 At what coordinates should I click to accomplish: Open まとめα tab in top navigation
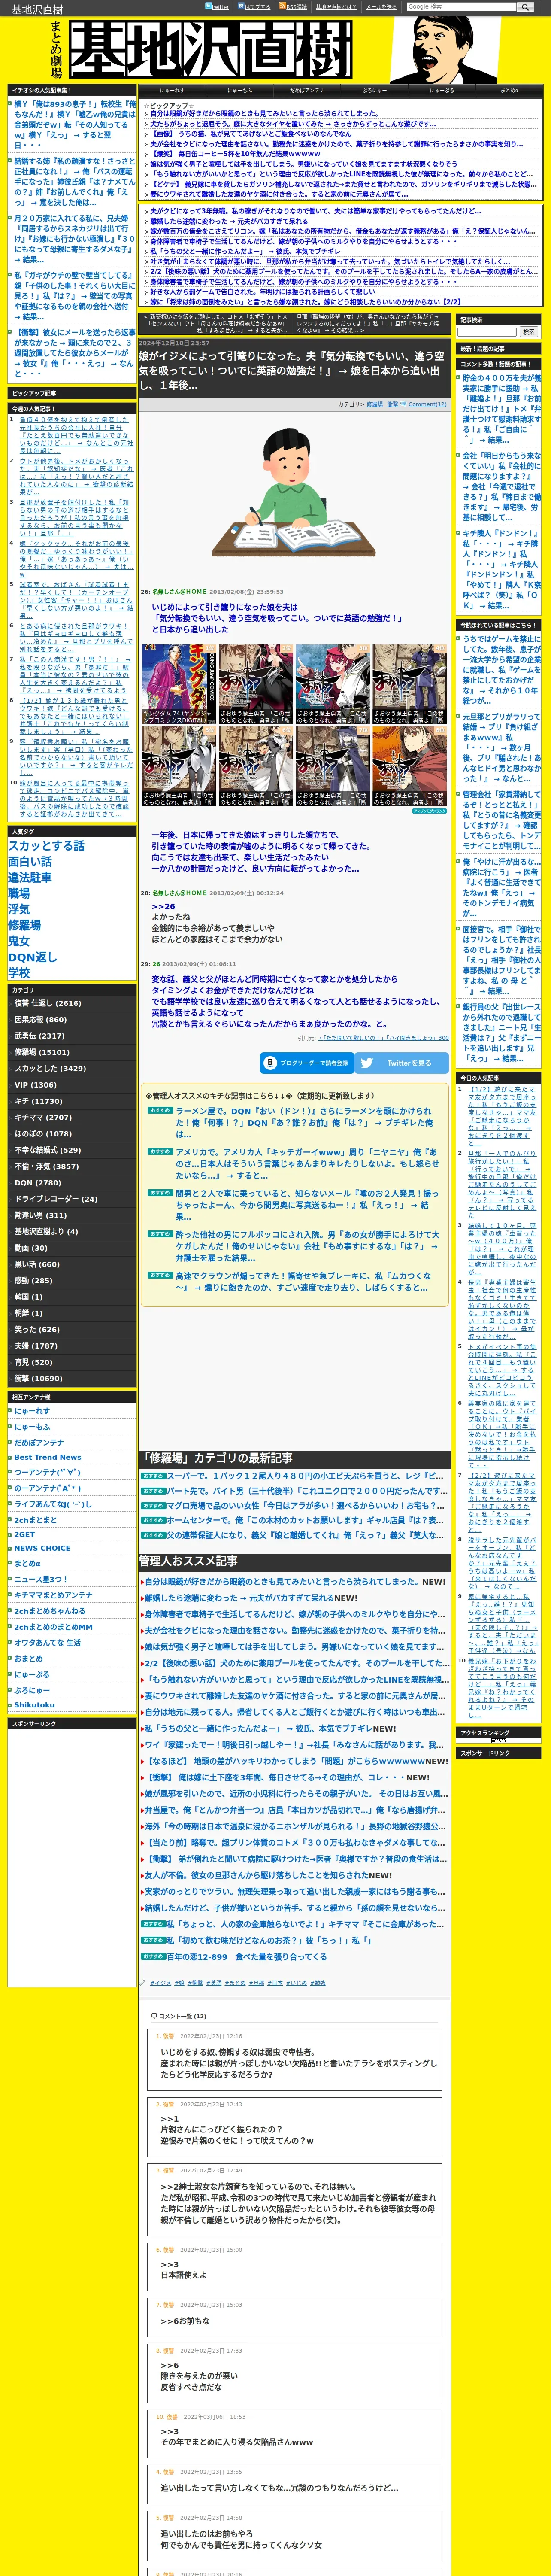point(509,90)
